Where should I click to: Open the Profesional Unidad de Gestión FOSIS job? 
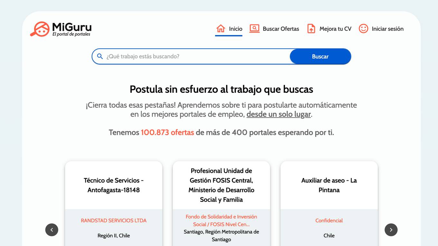click(221, 185)
